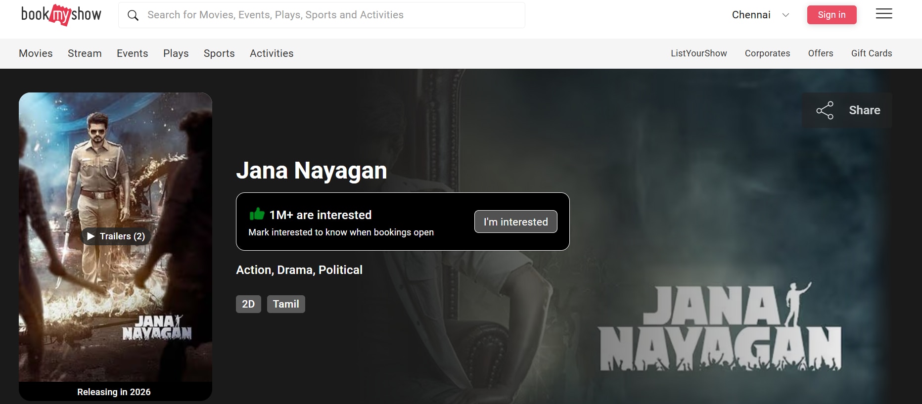922x404 pixels.
Task: Click the share icon
Action: point(825,110)
